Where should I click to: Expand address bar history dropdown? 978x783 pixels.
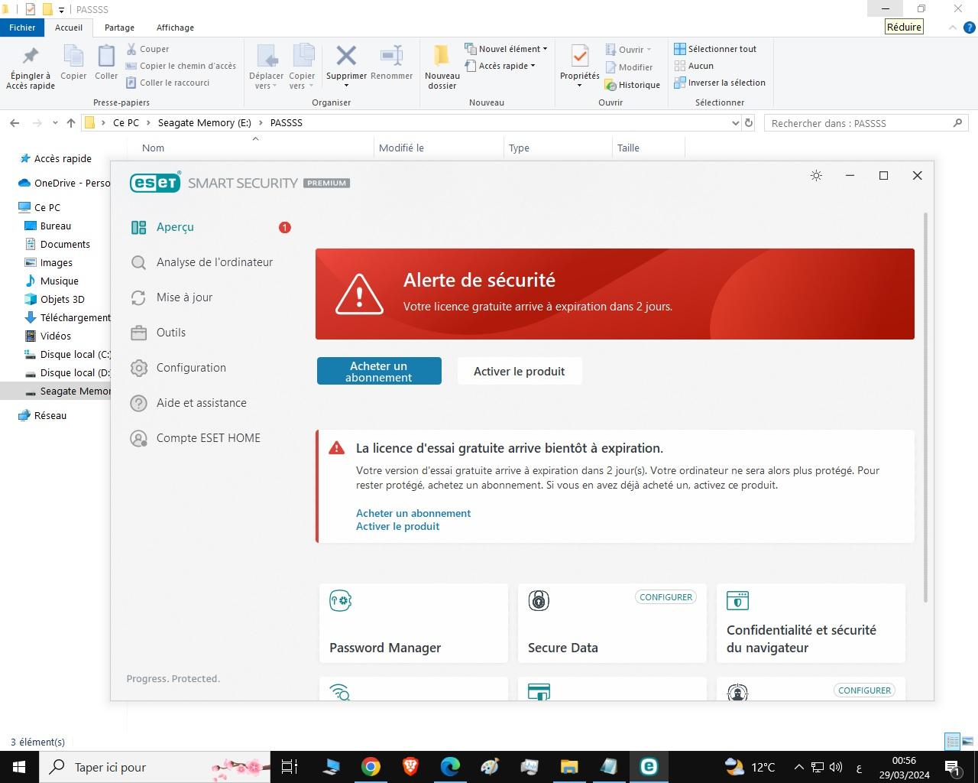(x=735, y=123)
